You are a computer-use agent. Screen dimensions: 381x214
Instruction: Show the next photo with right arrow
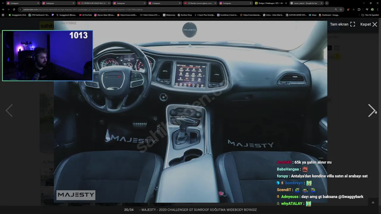point(372,111)
